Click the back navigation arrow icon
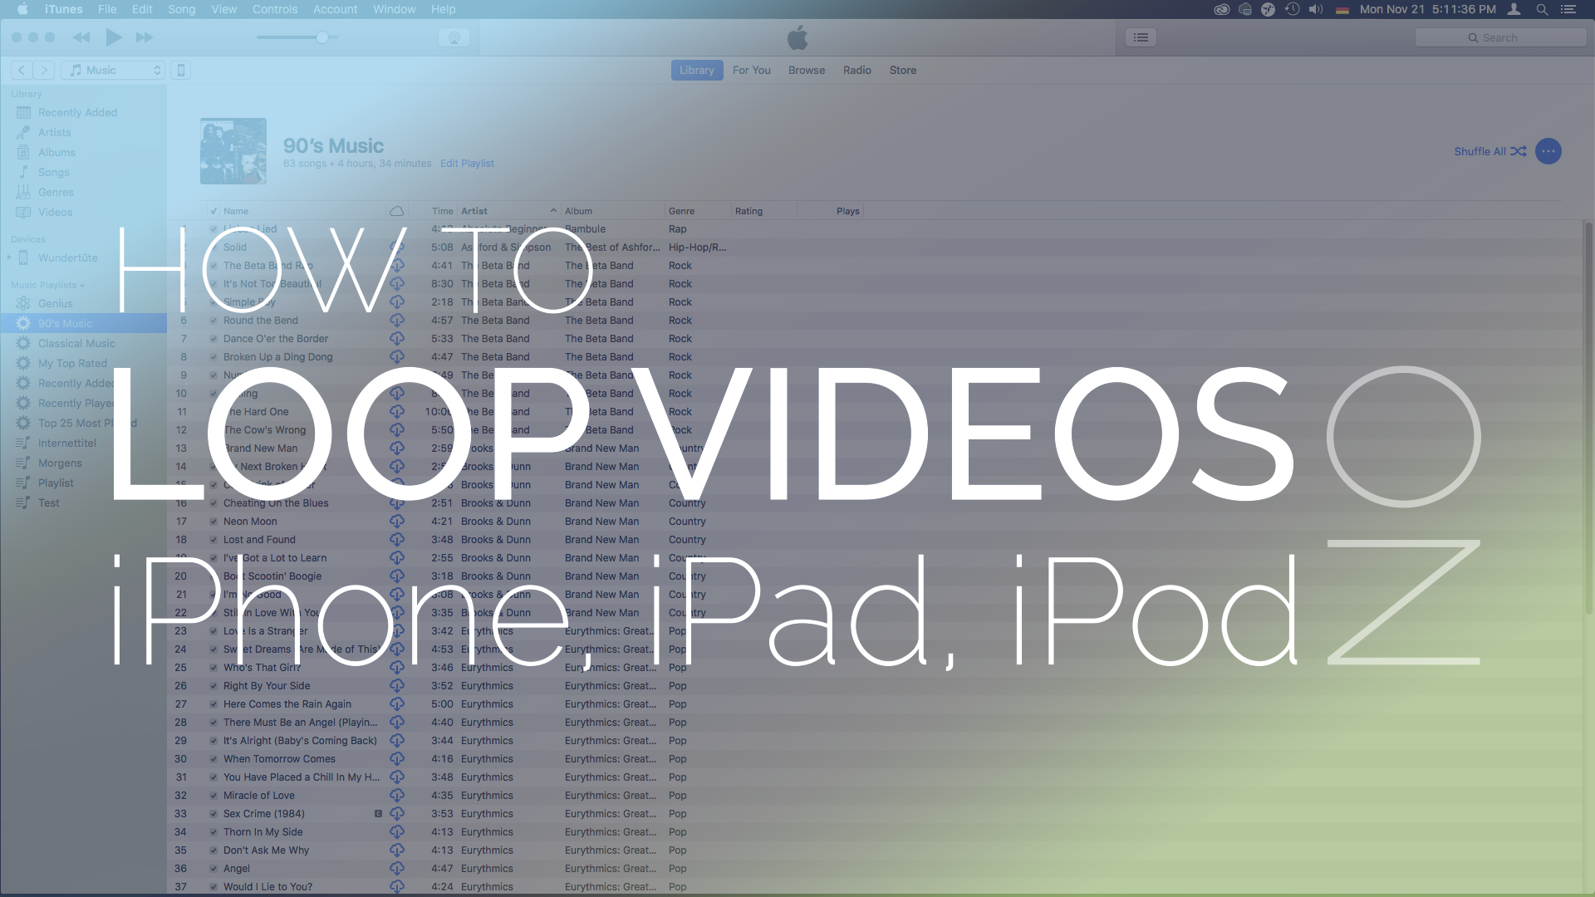Viewport: 1595px width, 897px height. click(20, 69)
